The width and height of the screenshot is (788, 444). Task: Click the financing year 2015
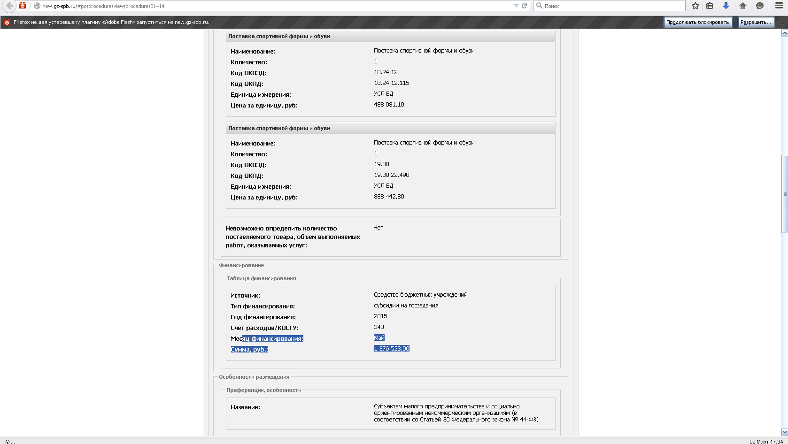(x=380, y=316)
